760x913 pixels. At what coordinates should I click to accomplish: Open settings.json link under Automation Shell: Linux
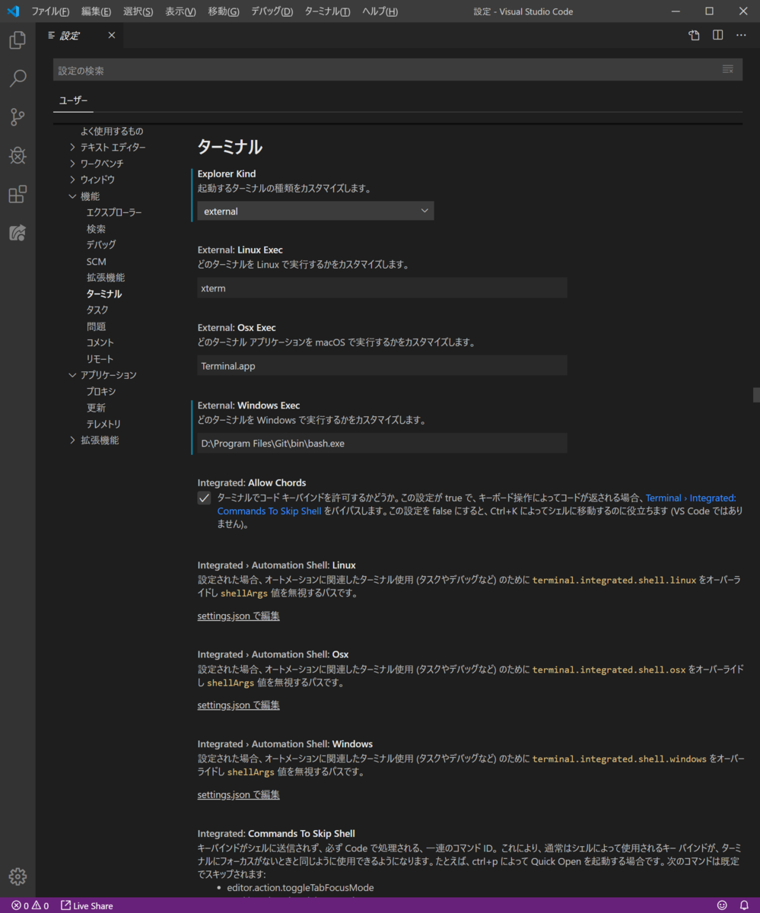(x=238, y=616)
